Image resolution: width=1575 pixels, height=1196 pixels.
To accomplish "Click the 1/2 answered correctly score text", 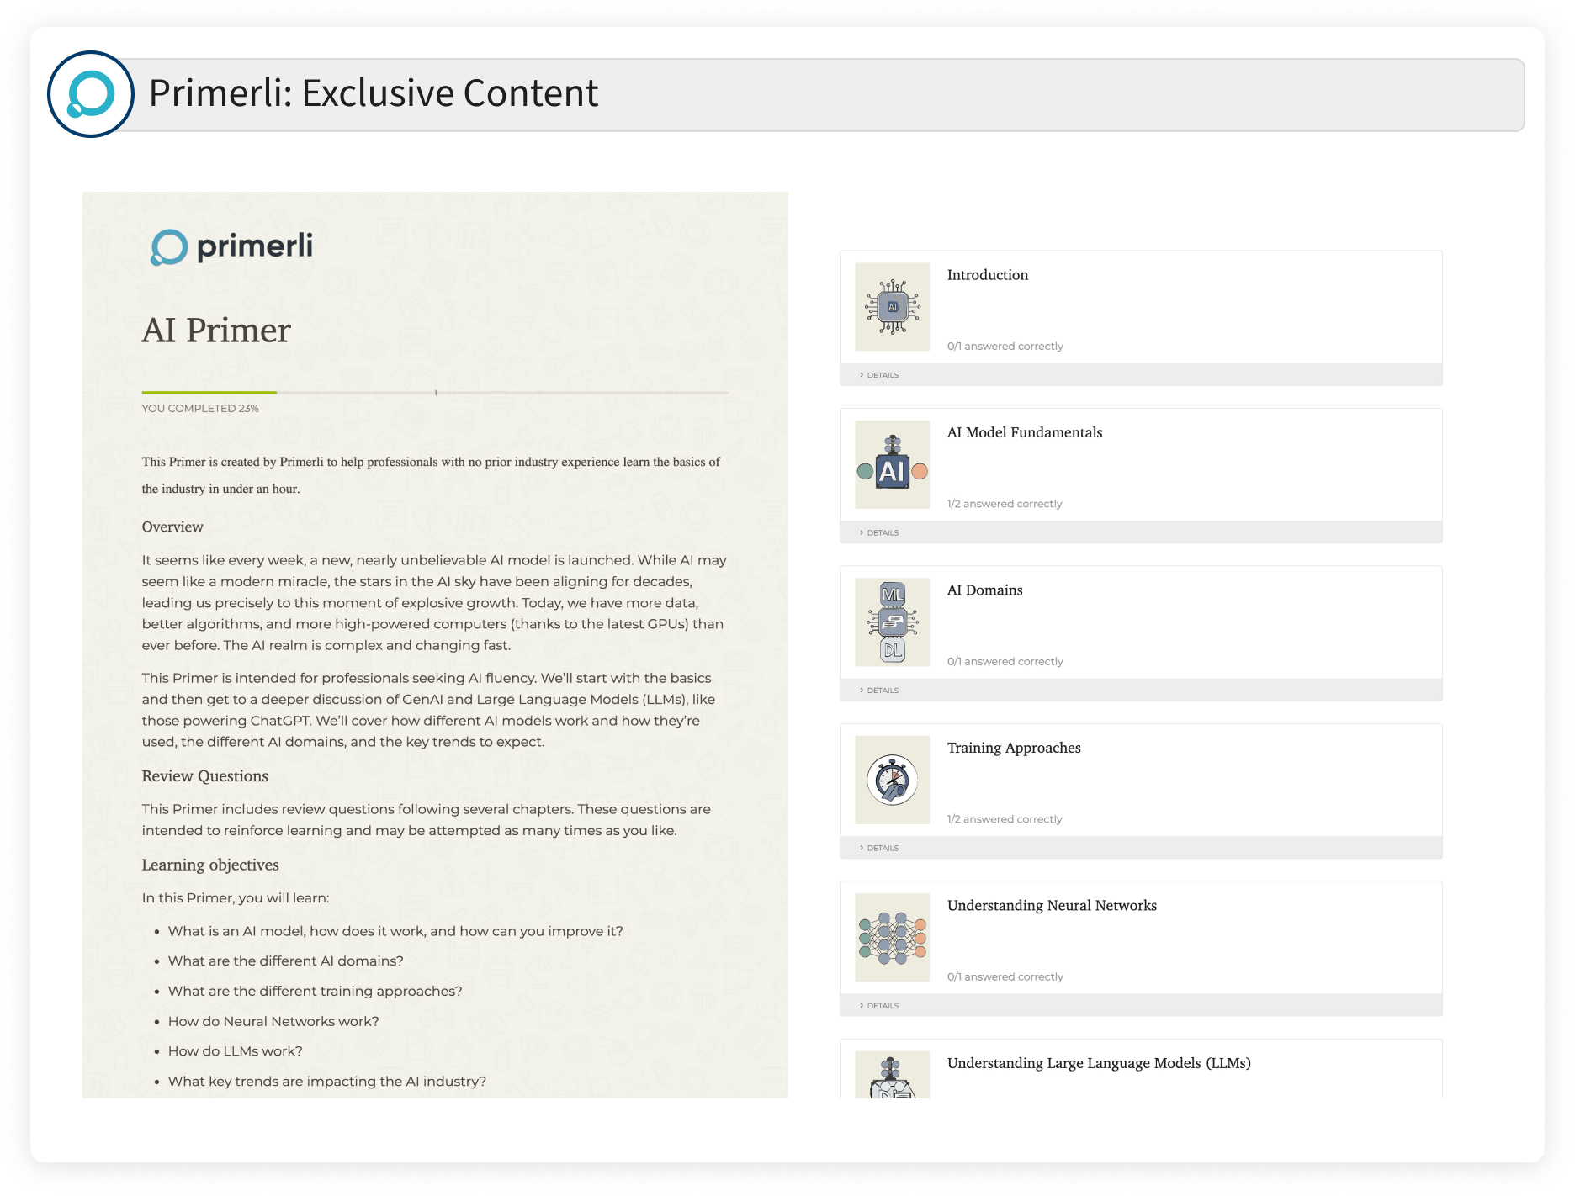I will point(1004,503).
